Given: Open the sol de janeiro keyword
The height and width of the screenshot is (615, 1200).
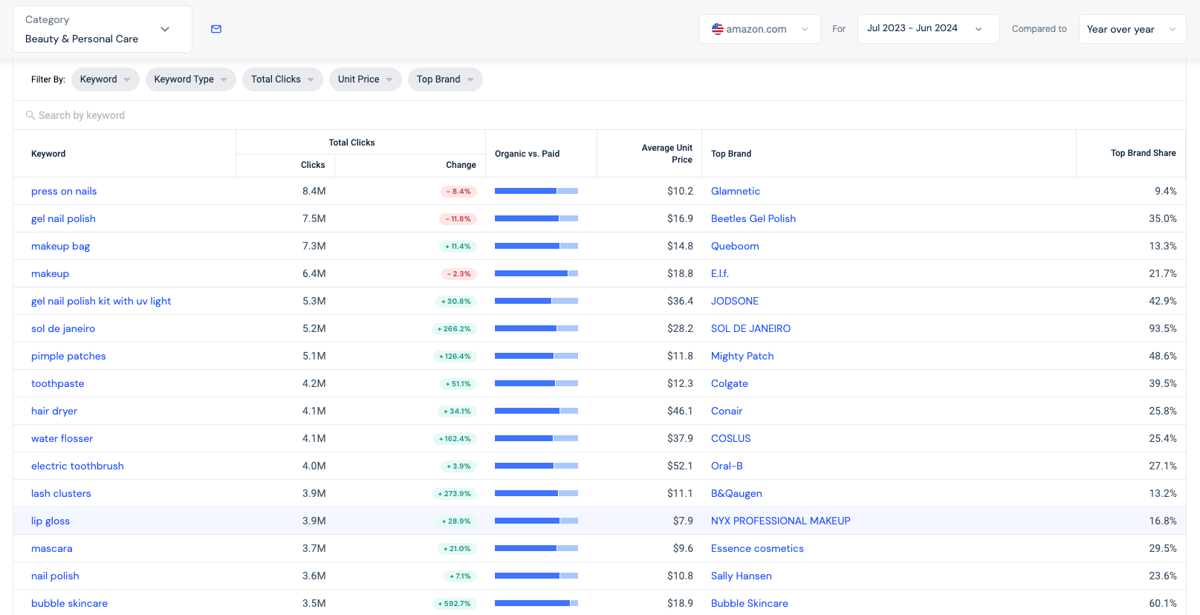Looking at the screenshot, I should pos(63,328).
